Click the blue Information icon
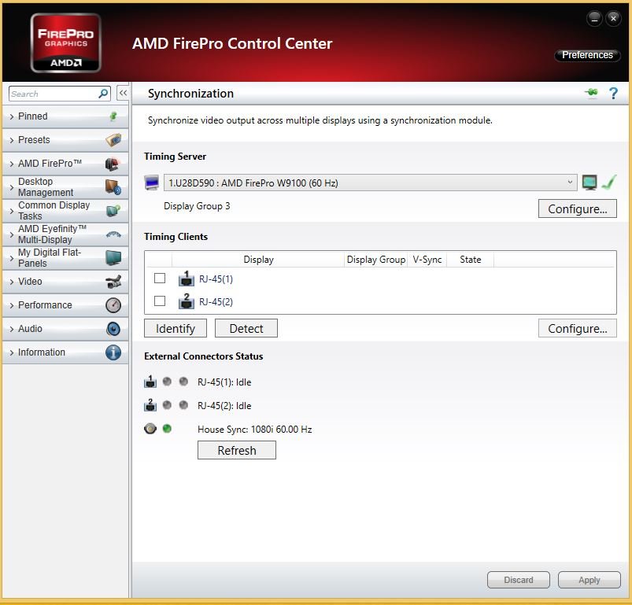The image size is (632, 605). click(x=113, y=352)
